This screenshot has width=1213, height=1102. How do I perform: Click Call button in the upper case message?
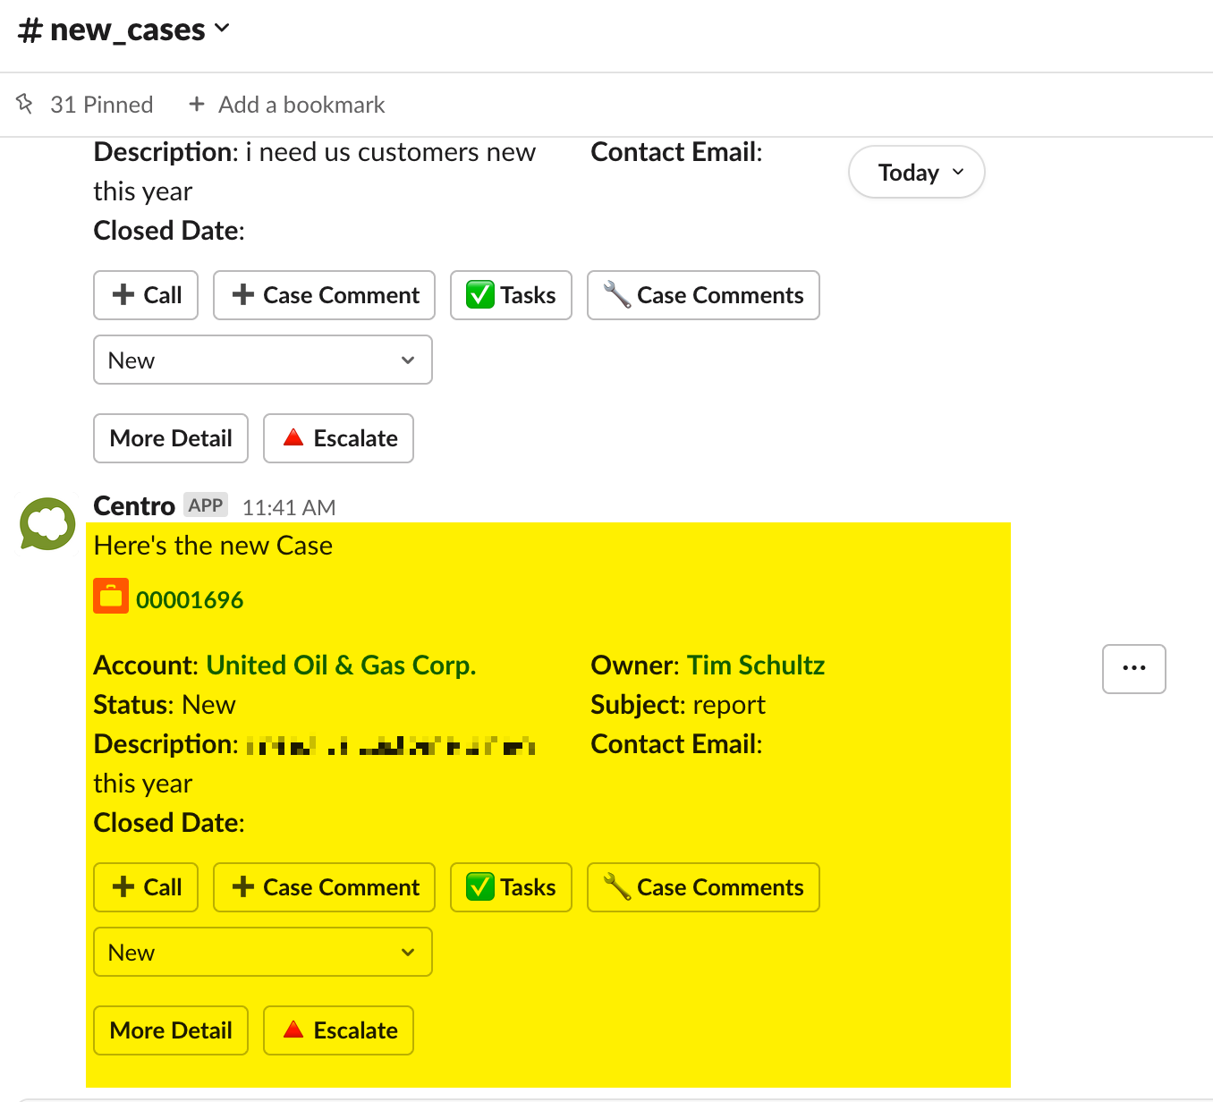tap(146, 295)
